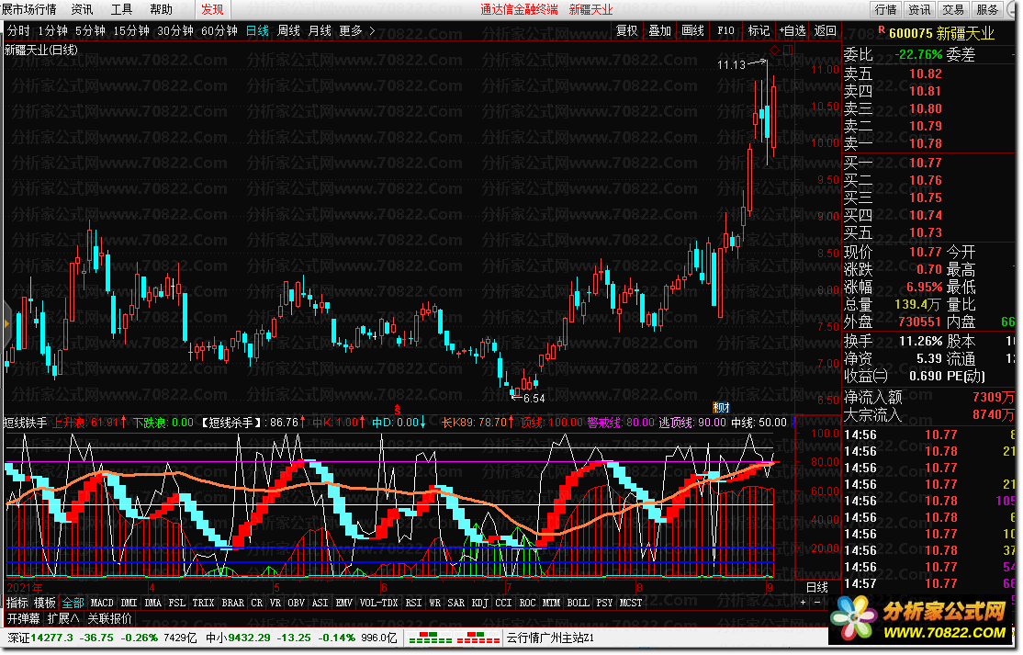Click the 标记 mark button
1023x655 pixels.
[x=759, y=30]
